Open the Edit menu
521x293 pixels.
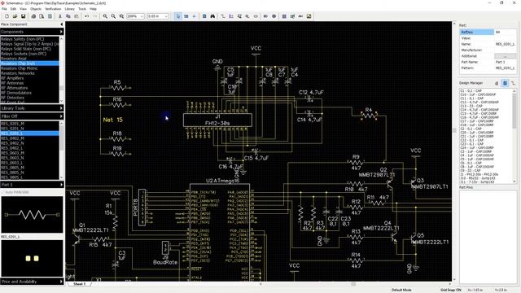(13, 9)
